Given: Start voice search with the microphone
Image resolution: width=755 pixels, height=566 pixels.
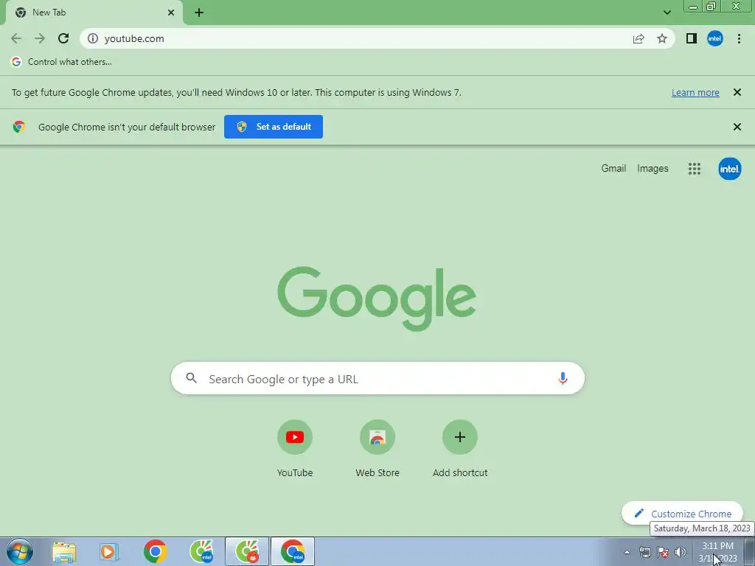Looking at the screenshot, I should pyautogui.click(x=563, y=378).
